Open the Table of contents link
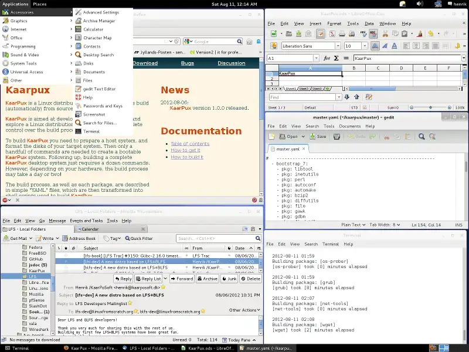Screen dimensions: 469x352 tap(190, 144)
